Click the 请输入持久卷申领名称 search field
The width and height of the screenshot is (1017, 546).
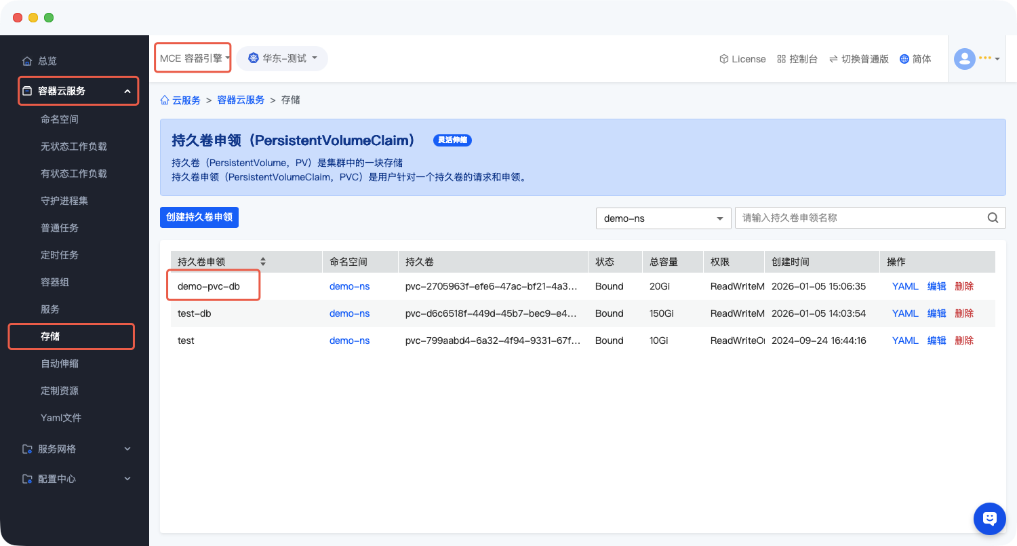tap(860, 218)
